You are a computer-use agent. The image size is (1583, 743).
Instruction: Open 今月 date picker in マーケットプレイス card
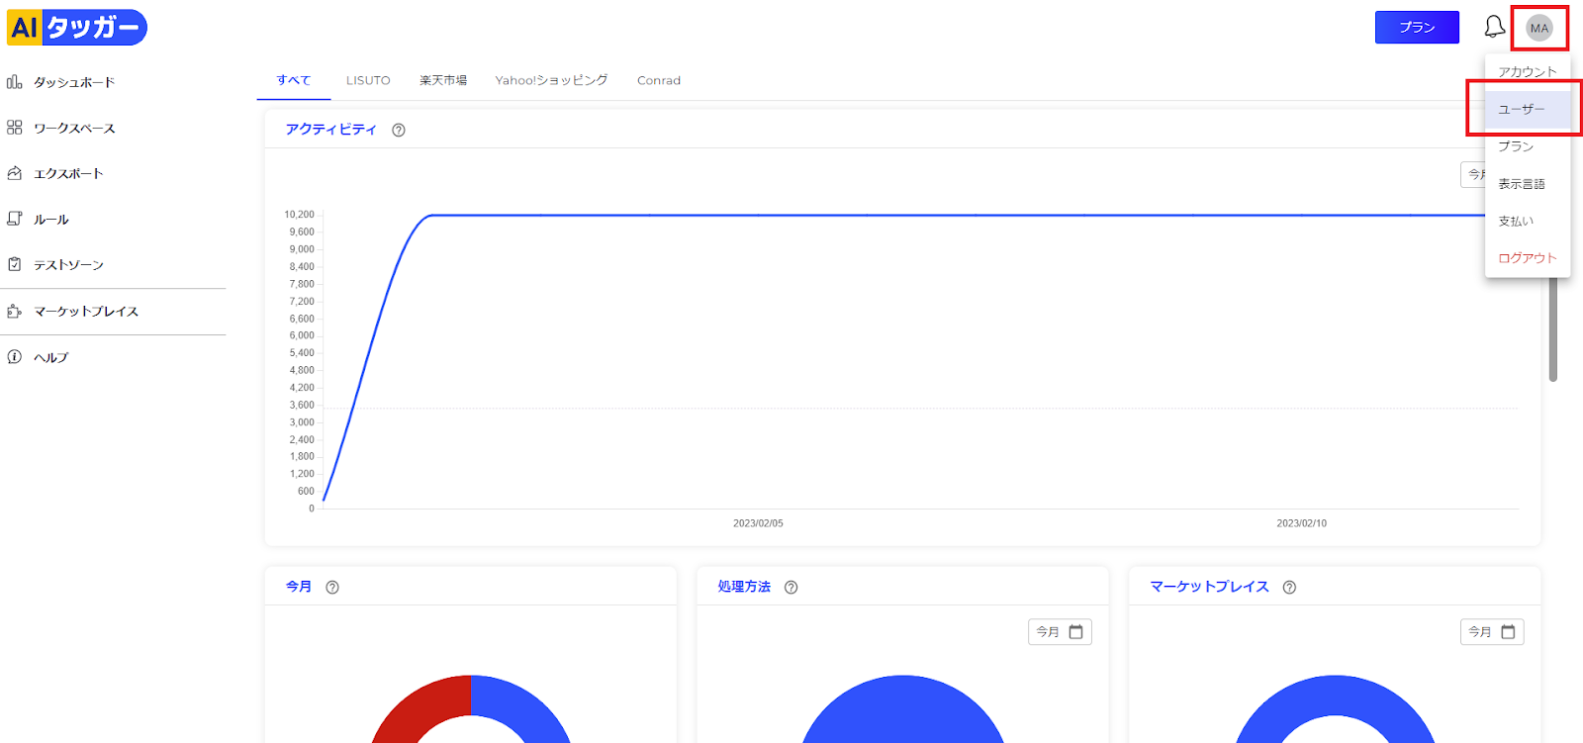1492,631
